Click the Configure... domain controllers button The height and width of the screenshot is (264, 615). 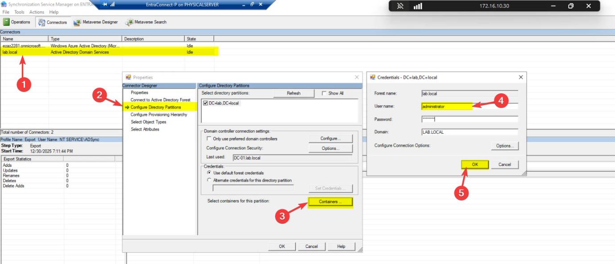330,139
